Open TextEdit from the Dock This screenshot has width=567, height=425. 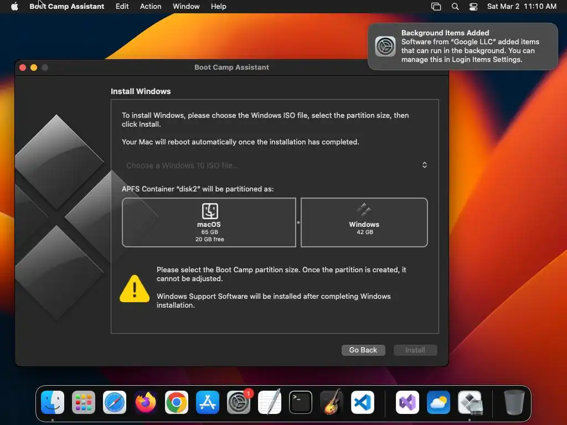click(270, 402)
